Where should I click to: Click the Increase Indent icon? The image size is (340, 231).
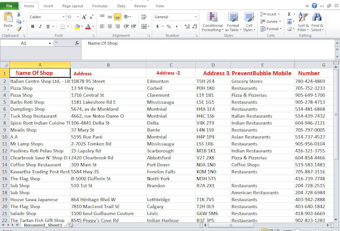click(x=133, y=26)
